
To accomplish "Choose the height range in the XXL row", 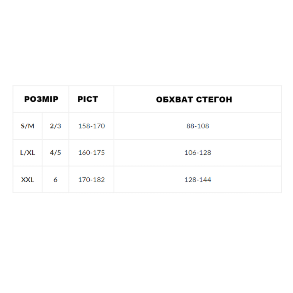I will tap(91, 180).
